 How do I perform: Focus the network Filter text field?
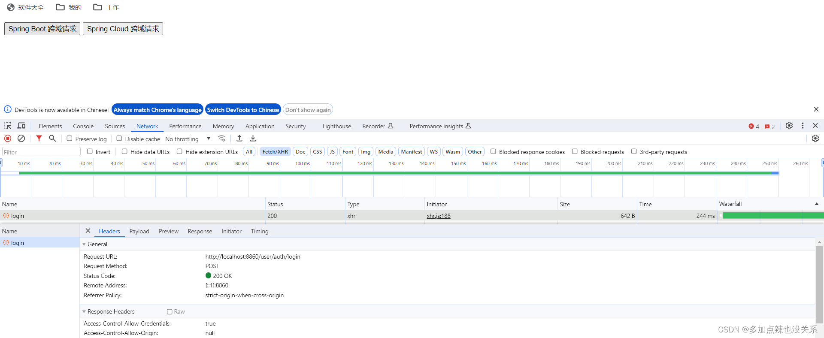[42, 152]
